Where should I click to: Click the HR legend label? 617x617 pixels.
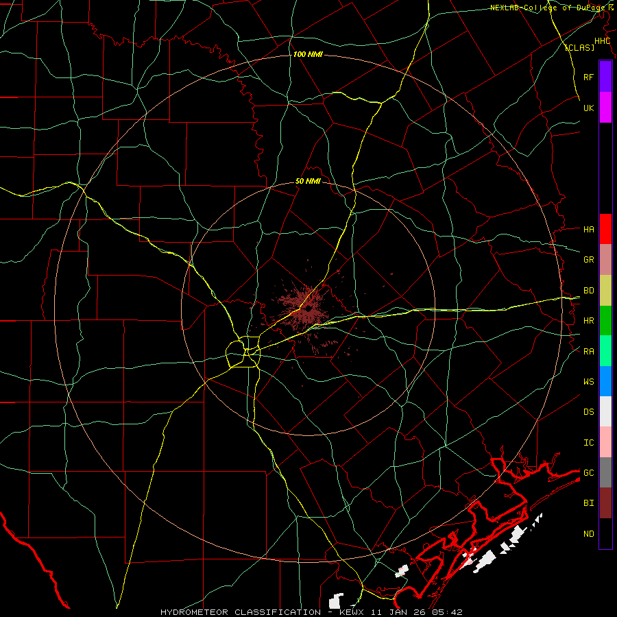coord(588,321)
